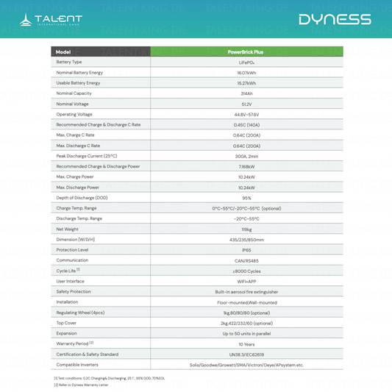
Task: Click the Warranty Period label
Action: point(75,343)
